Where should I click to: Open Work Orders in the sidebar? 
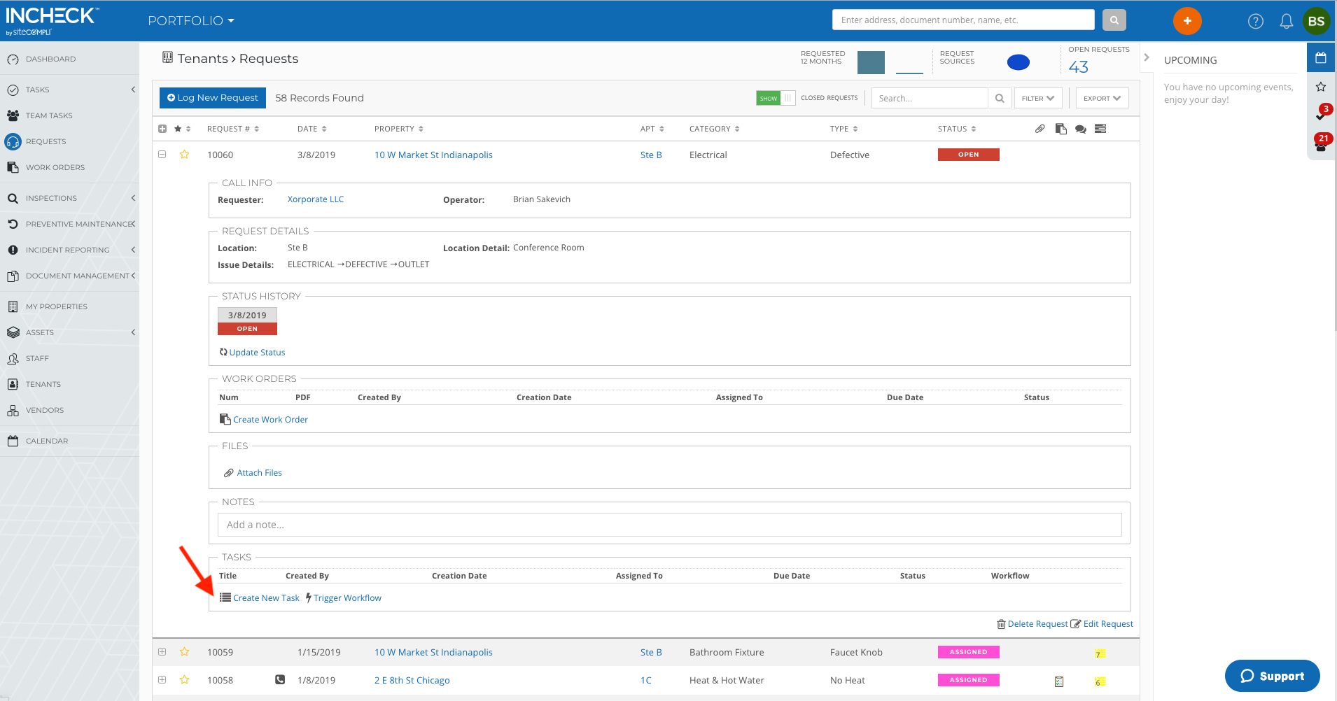[x=55, y=167]
